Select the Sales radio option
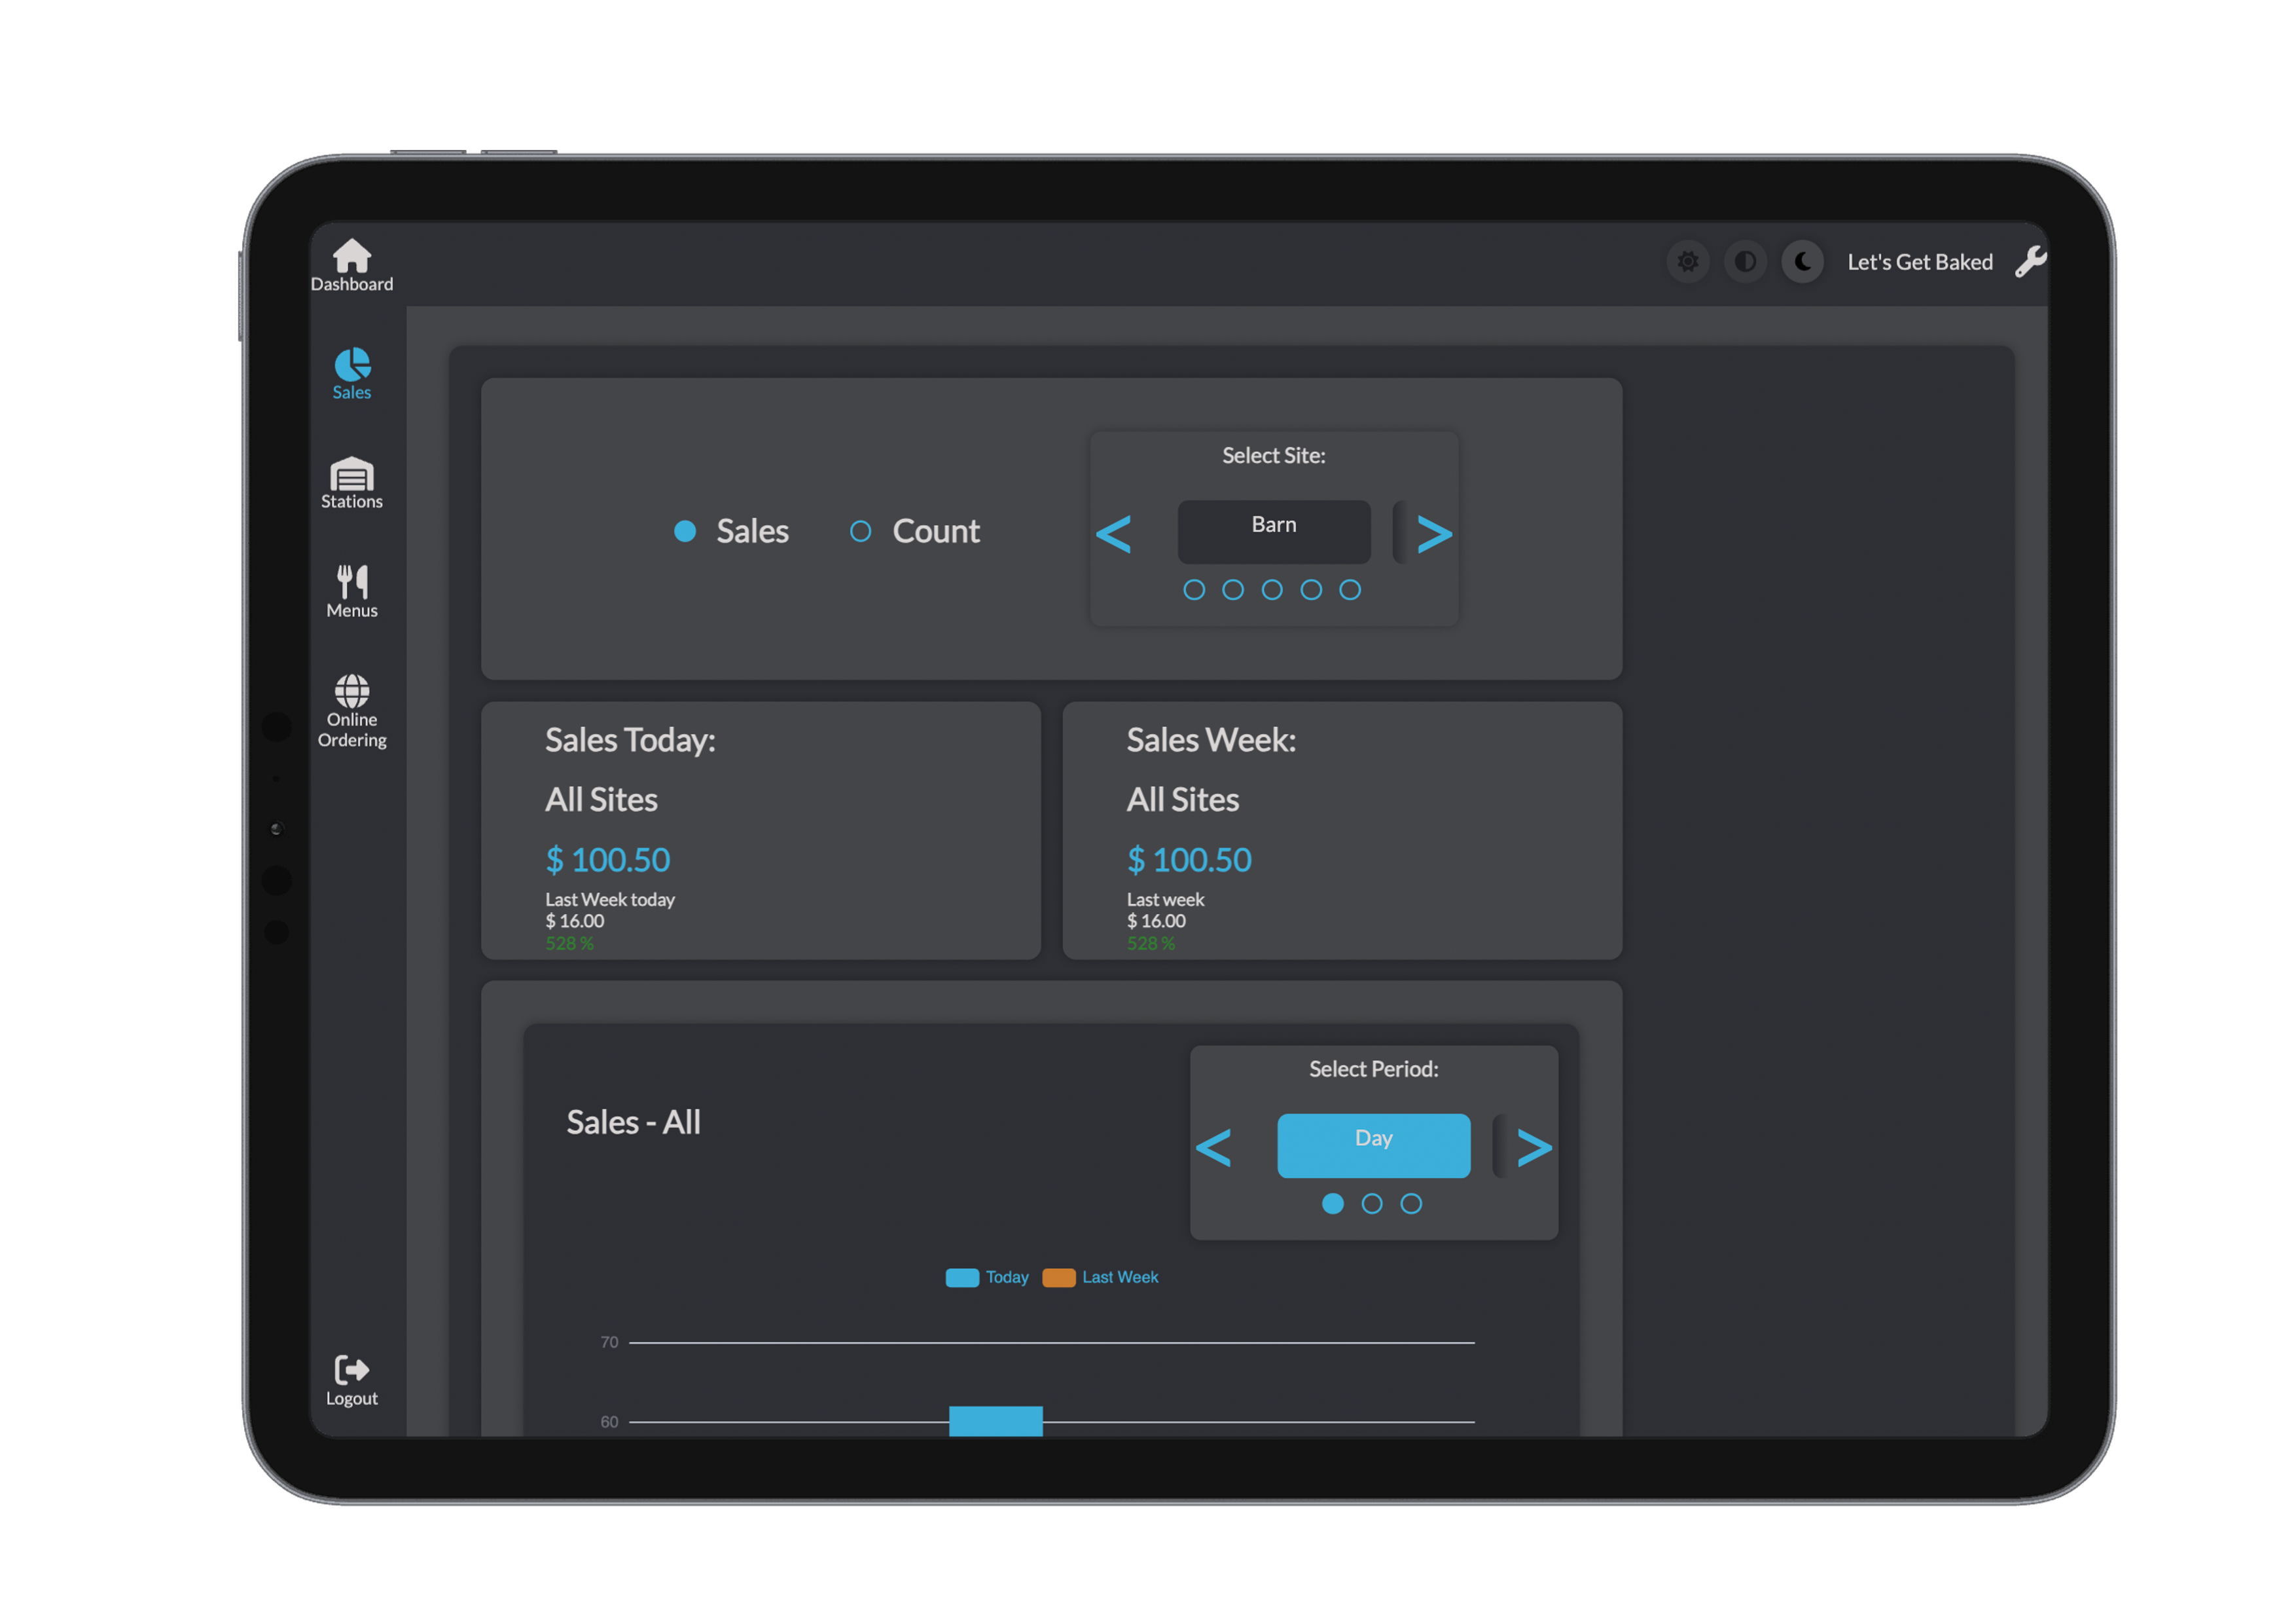 (x=685, y=531)
